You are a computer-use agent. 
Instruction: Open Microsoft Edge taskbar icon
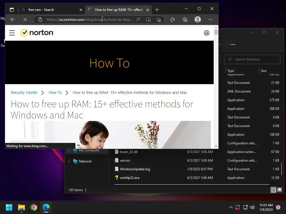(x=46, y=207)
